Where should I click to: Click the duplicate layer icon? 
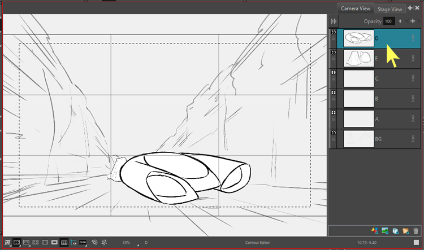396,231
